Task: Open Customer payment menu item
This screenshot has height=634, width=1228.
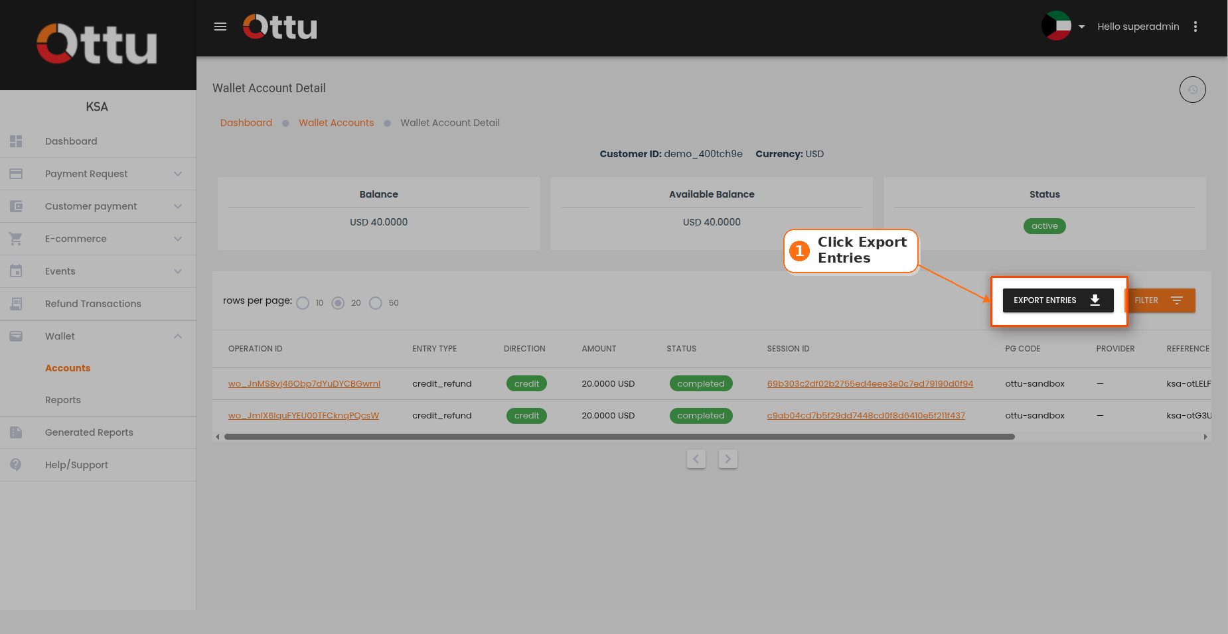Action: (x=98, y=206)
